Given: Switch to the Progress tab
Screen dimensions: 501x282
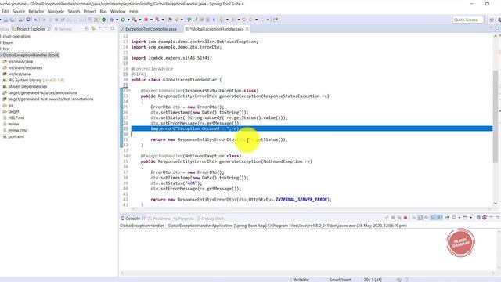Looking at the screenshot, I should (183, 219).
